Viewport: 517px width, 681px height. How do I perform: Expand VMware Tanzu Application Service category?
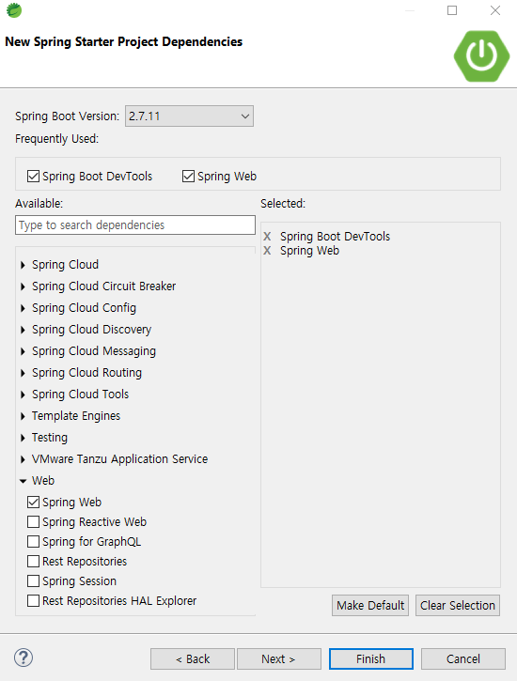click(23, 459)
